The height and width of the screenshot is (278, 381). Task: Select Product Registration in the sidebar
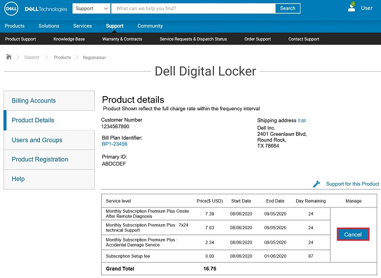(x=49, y=160)
